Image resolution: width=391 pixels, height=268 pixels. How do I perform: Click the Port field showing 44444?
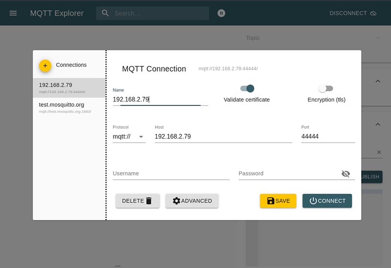328,137
